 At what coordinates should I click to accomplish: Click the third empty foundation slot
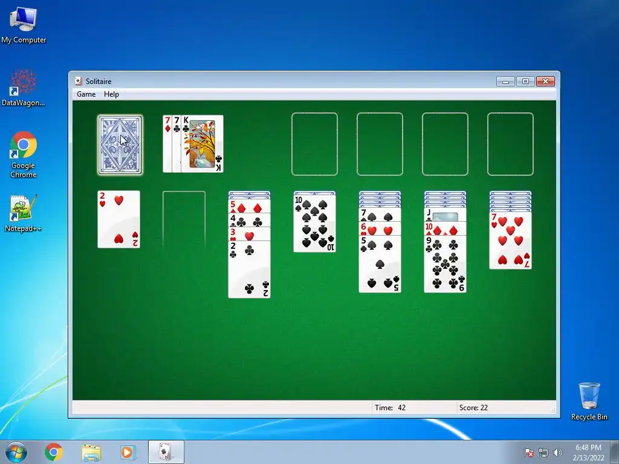[x=445, y=144]
